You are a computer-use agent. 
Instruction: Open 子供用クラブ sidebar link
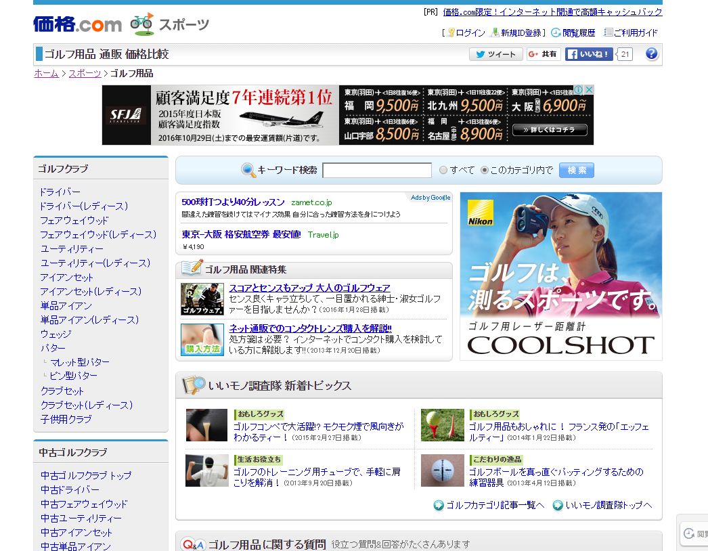point(66,419)
